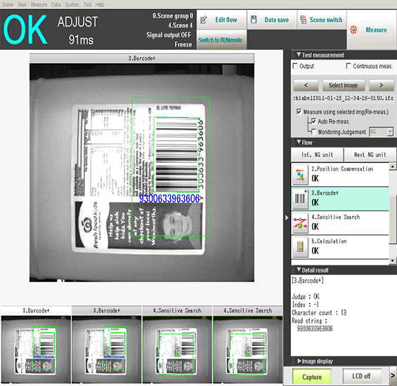Click the Measure button label
The height and width of the screenshot is (386, 397).
[x=376, y=30]
